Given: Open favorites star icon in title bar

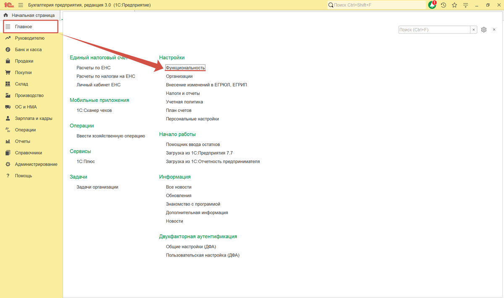Looking at the screenshot, I should pyautogui.click(x=454, y=5).
